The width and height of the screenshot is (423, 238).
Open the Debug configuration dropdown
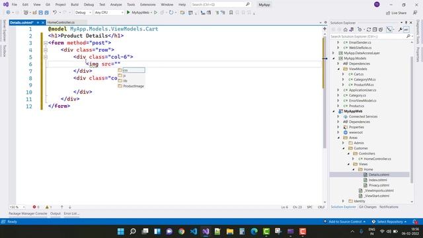point(83,13)
